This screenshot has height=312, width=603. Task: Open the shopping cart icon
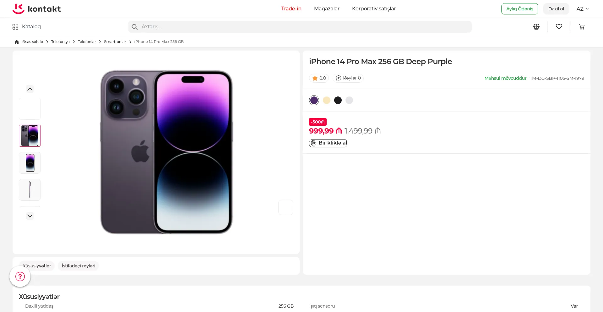point(582,27)
